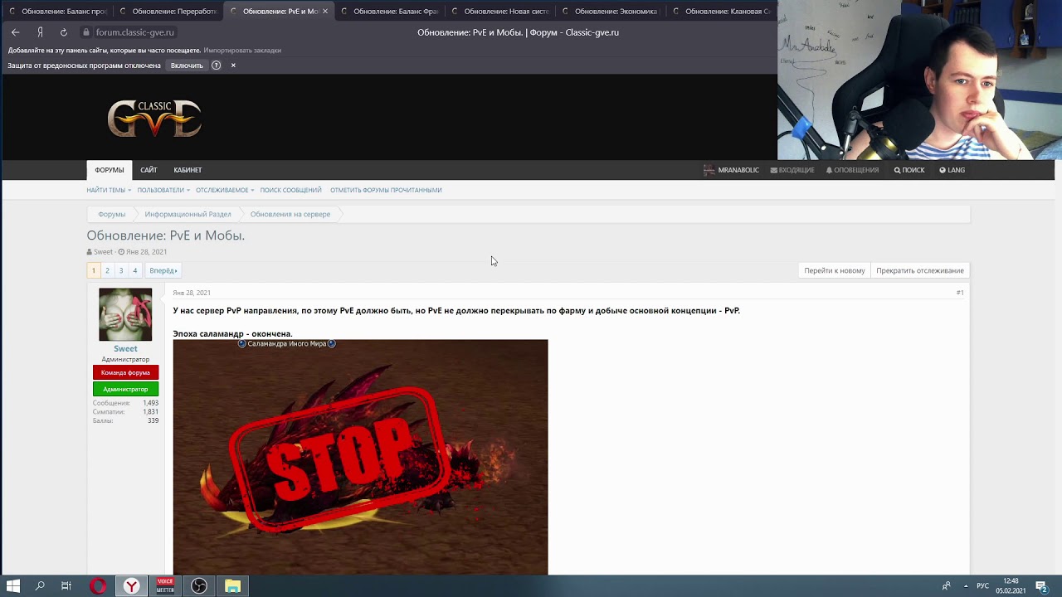This screenshot has width=1062, height=597.
Task: Click Перейти к новому button
Action: pos(834,270)
